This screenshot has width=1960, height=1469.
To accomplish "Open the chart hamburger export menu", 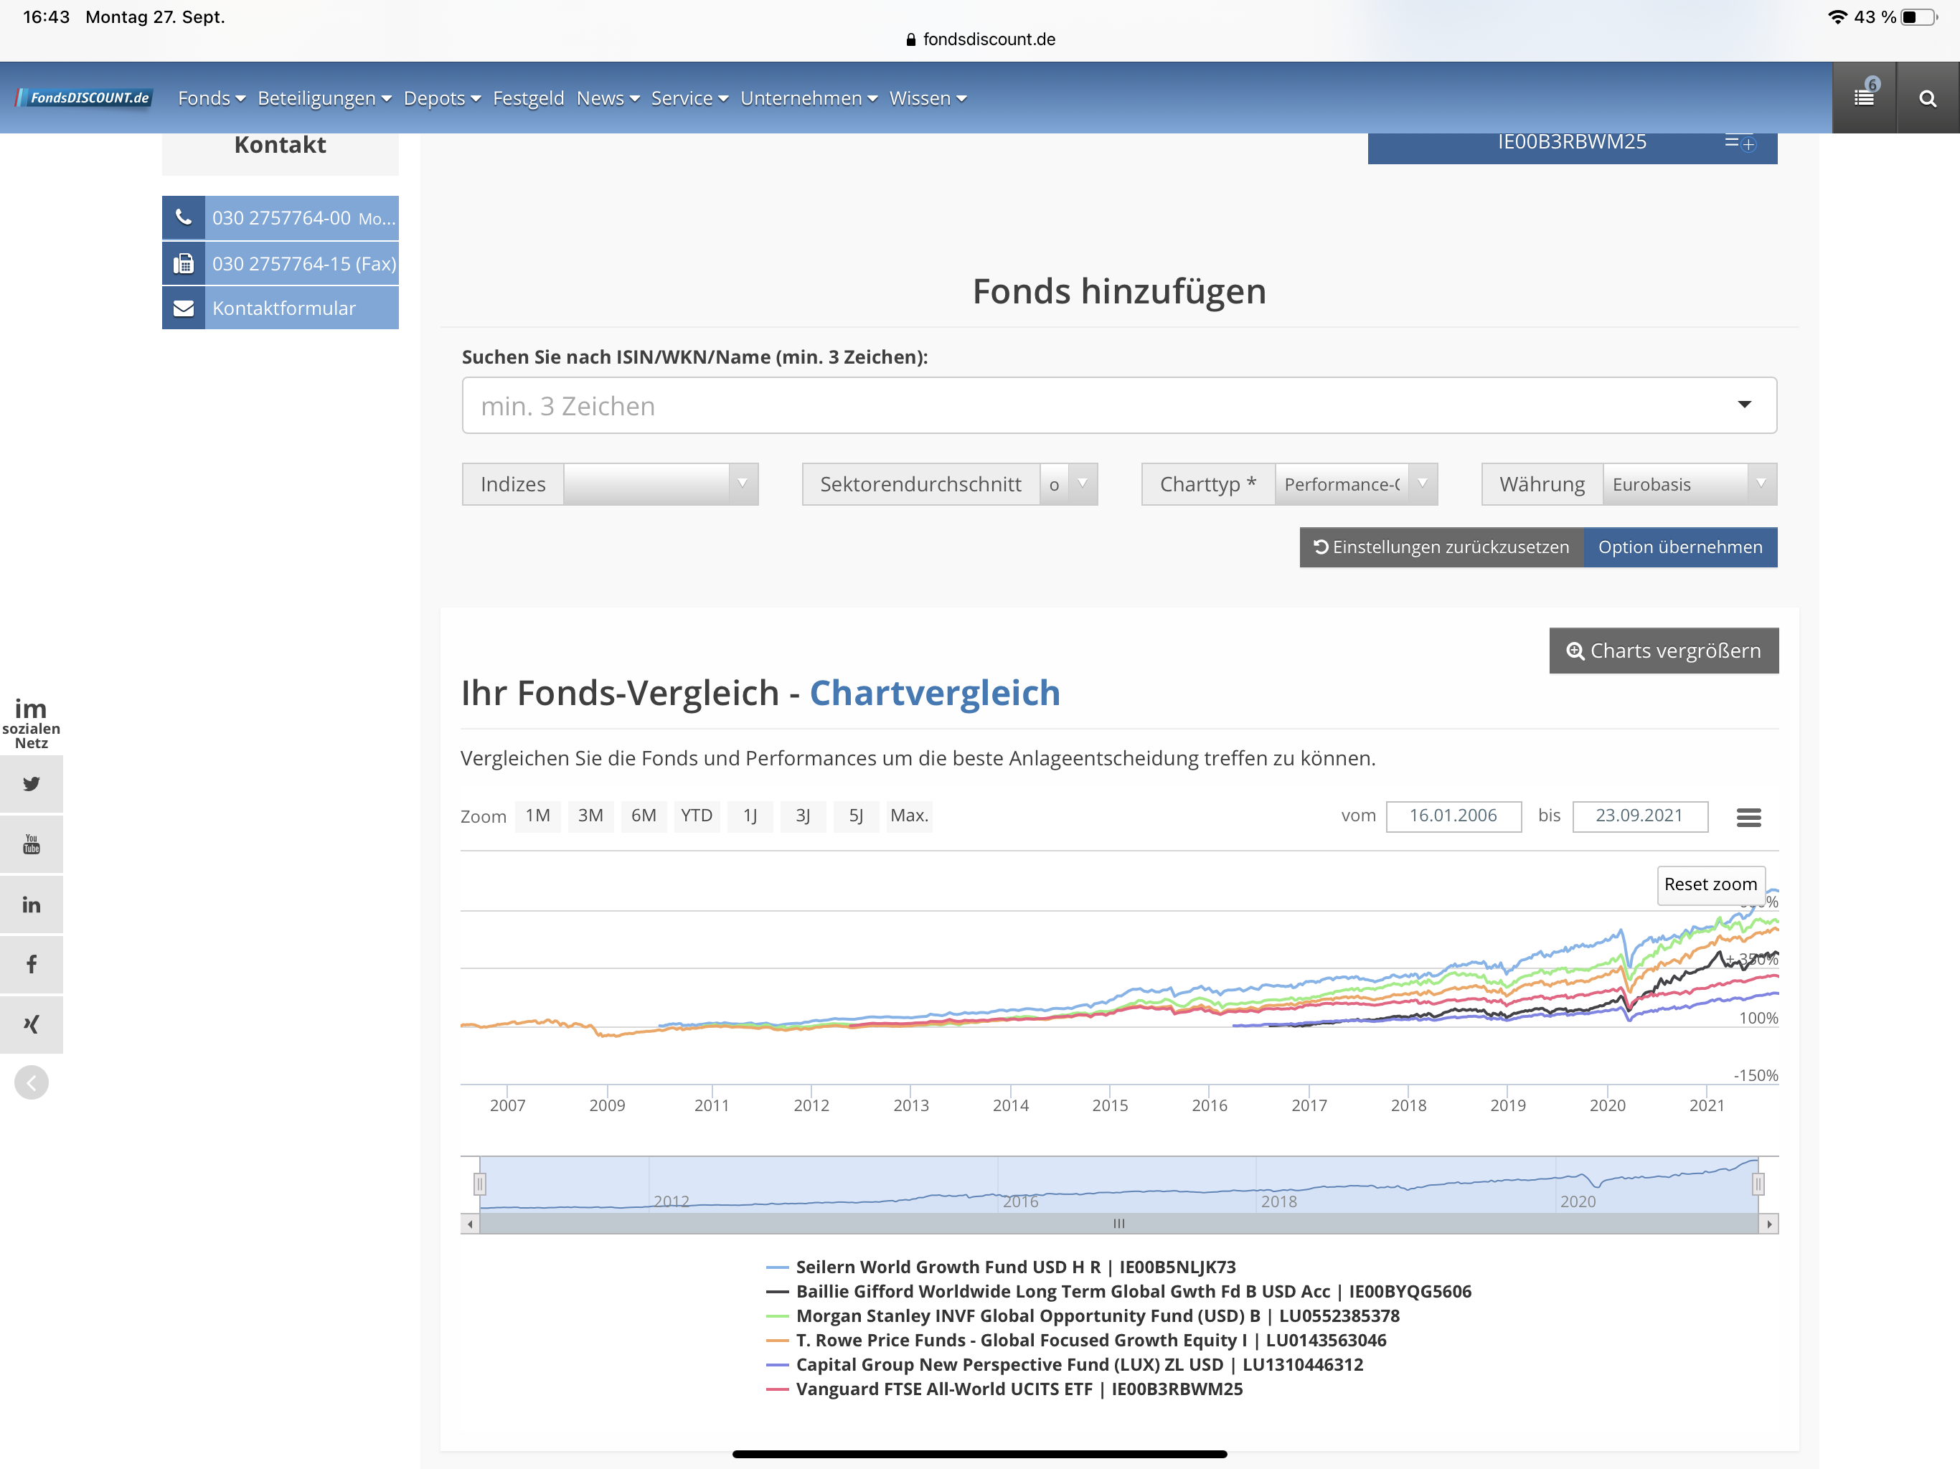I will pyautogui.click(x=1748, y=817).
